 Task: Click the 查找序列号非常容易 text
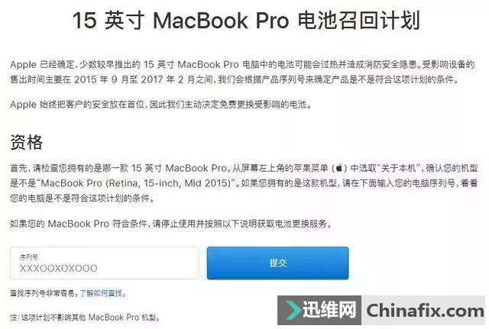point(42,293)
